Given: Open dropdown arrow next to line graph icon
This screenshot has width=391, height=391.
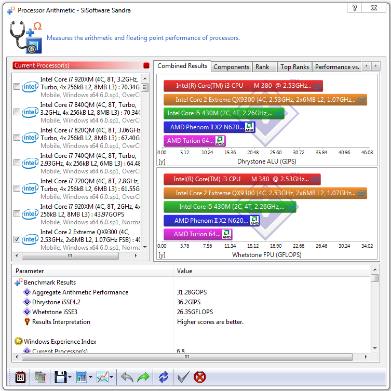Looking at the screenshot, I should coord(112,377).
